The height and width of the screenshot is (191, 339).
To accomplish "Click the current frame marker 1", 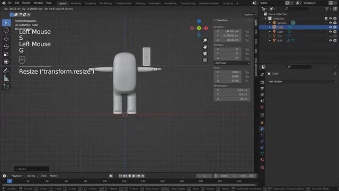I will [10, 181].
